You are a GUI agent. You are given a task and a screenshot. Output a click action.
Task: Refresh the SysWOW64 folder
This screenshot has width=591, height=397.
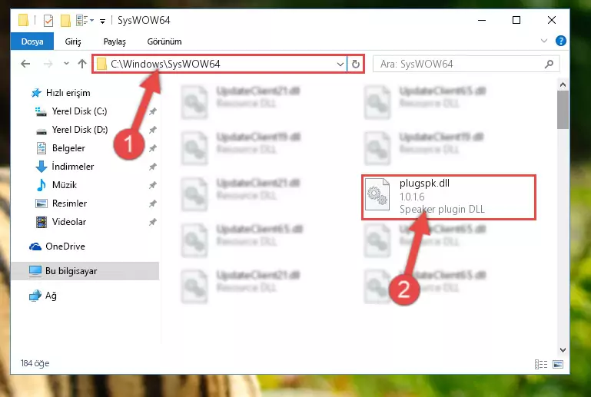click(x=355, y=64)
